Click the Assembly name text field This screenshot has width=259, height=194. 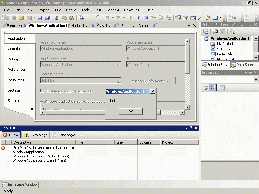pyautogui.click(x=81, y=49)
